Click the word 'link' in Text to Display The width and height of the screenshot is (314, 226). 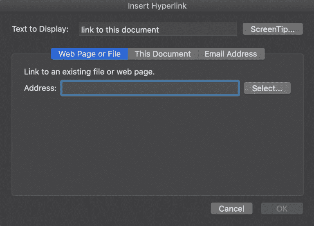tap(87, 30)
